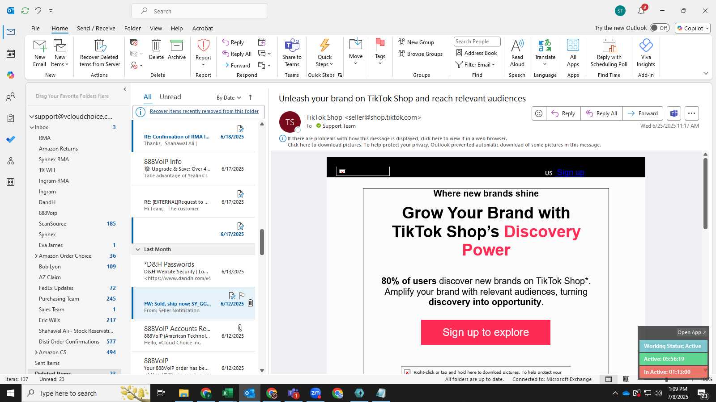Click Share to Teams icon

[x=292, y=46]
